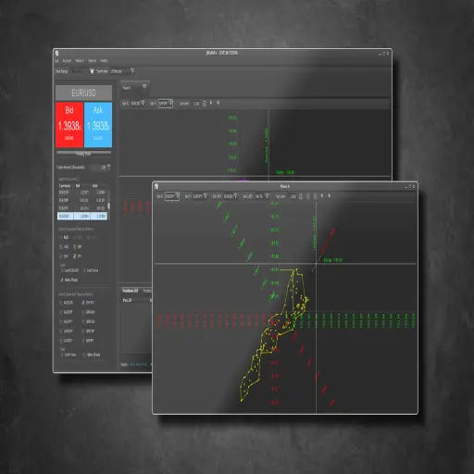This screenshot has height=474, width=474.
Task: Select the highlighted EUR/USD row in rates table
Action: 82,216
